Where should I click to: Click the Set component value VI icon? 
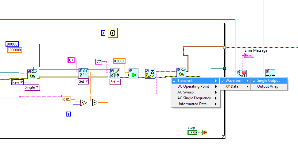[x=115, y=73]
